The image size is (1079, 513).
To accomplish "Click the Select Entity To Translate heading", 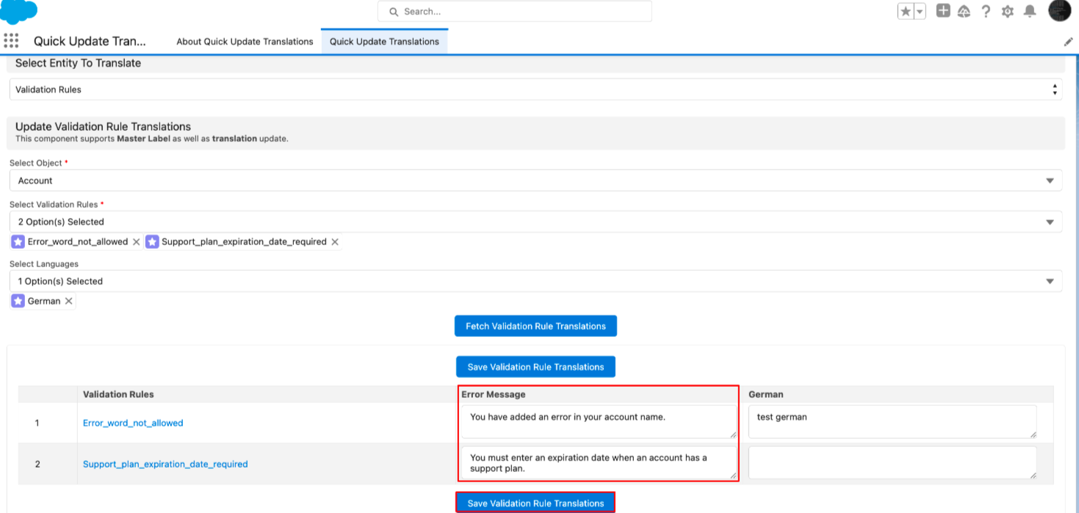I will pyautogui.click(x=78, y=63).
